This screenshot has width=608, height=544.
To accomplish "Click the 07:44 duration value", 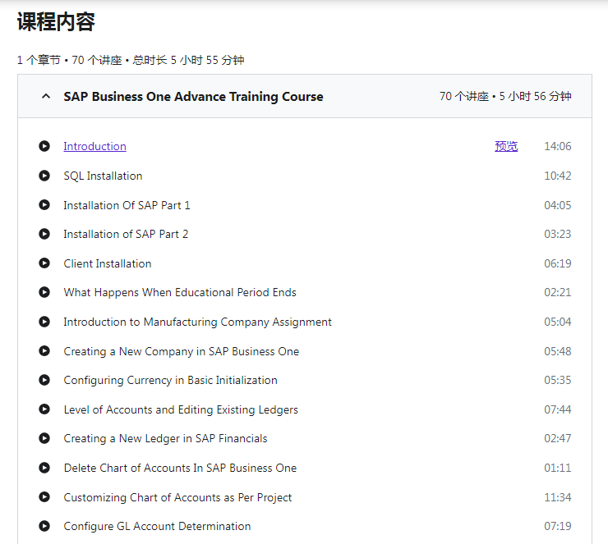I will tap(558, 409).
